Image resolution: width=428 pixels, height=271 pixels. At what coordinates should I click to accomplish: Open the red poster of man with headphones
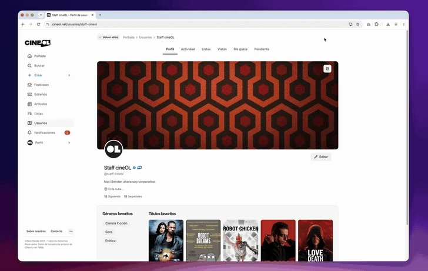tap(278, 240)
